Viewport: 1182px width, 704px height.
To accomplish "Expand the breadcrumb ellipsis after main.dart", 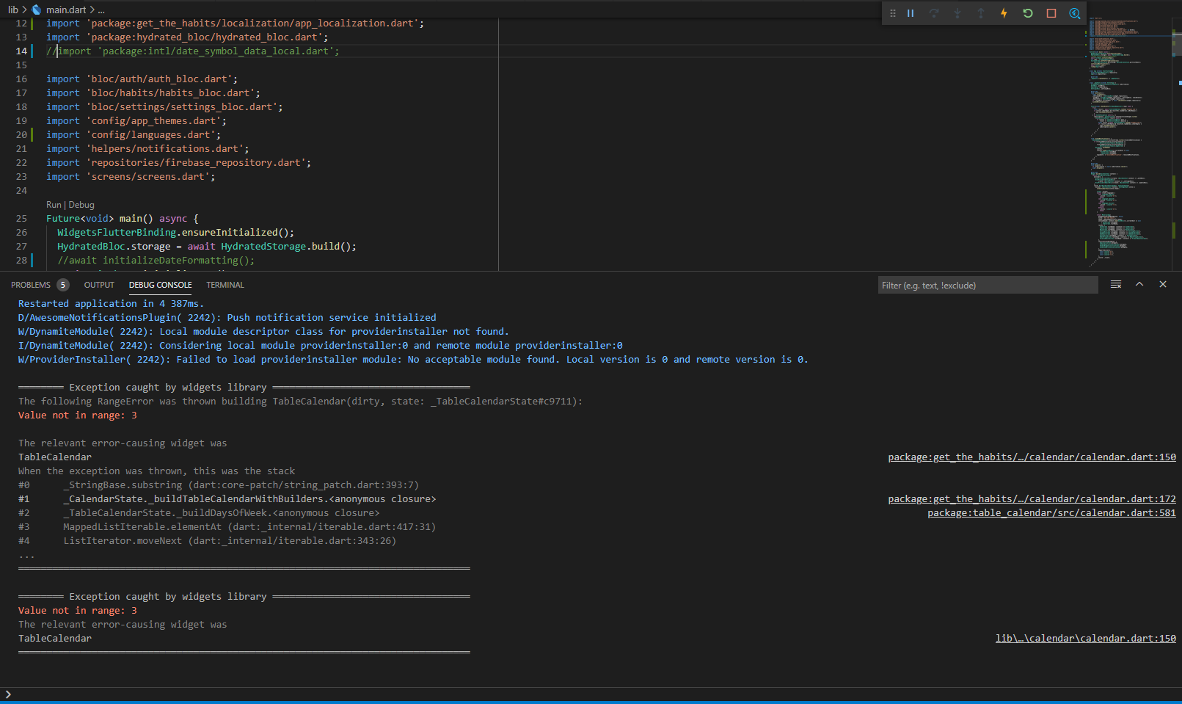I will [100, 10].
